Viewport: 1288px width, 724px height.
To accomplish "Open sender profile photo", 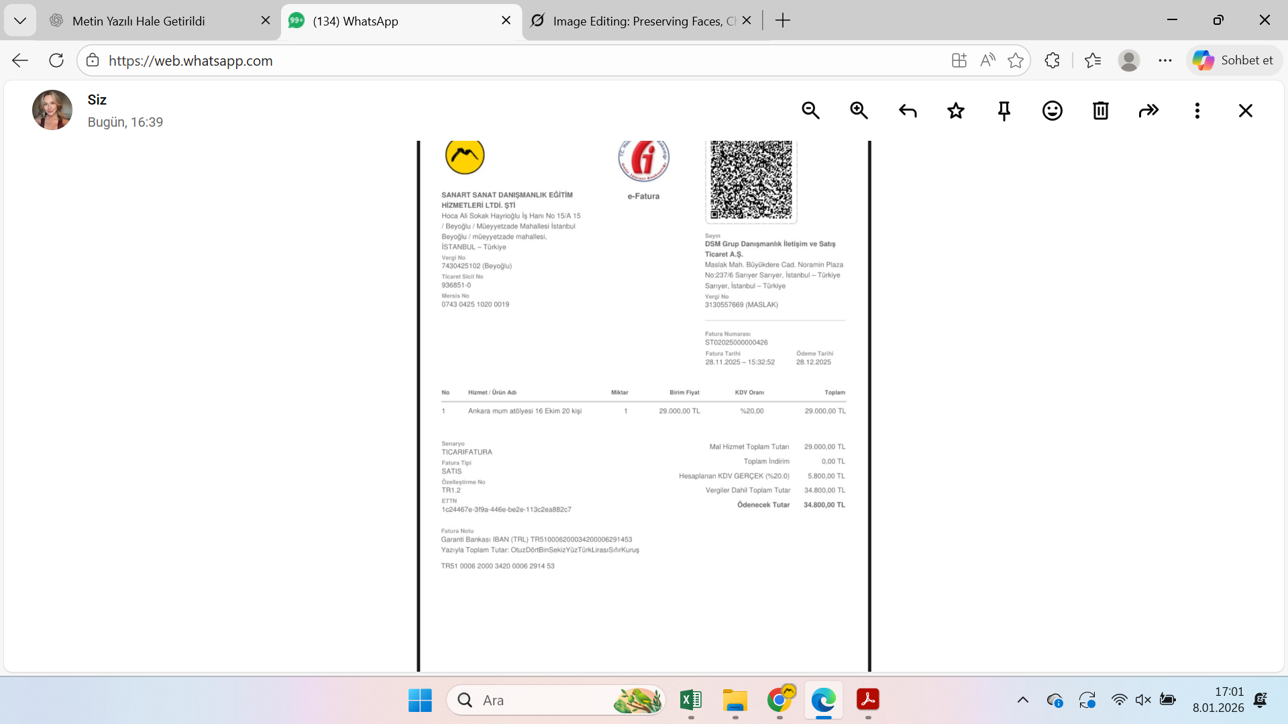I will (52, 110).
